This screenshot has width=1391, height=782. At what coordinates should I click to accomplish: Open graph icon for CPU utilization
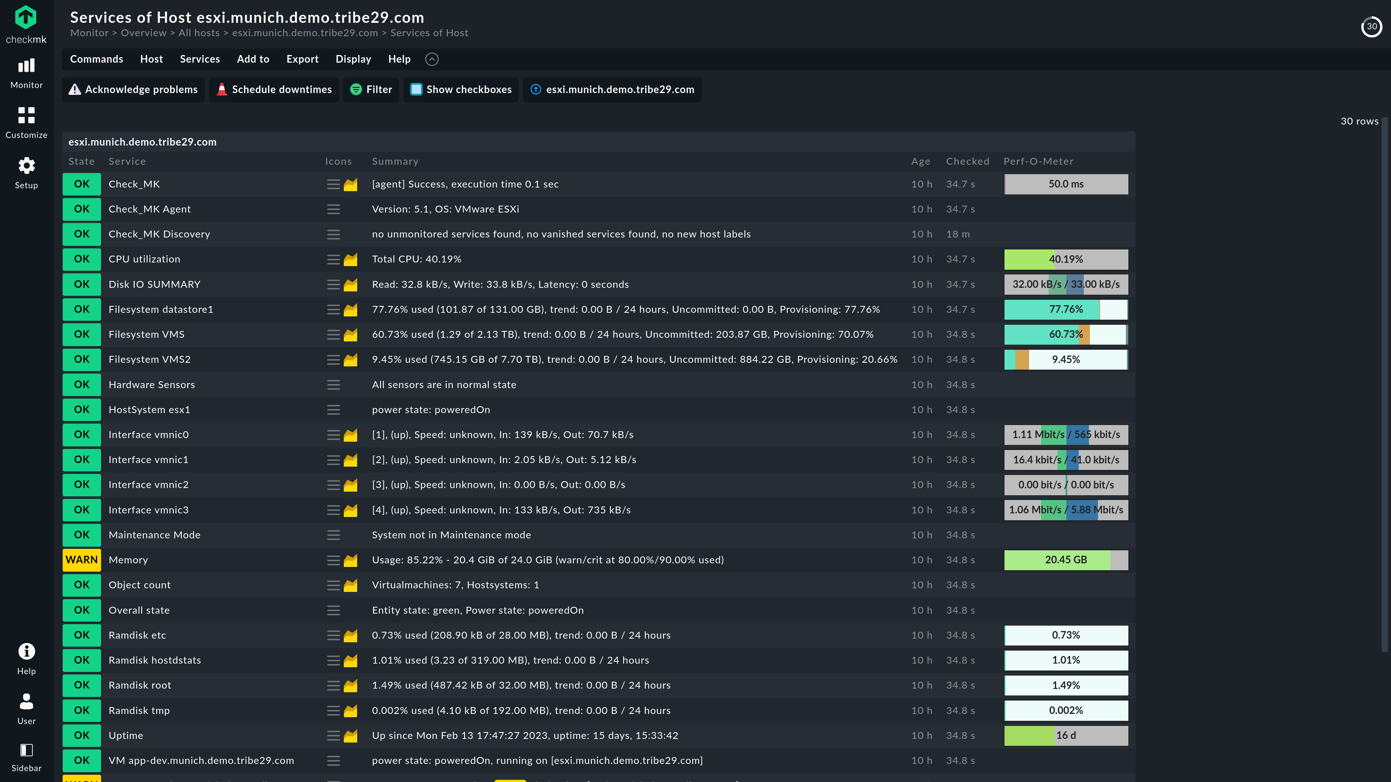[351, 260]
